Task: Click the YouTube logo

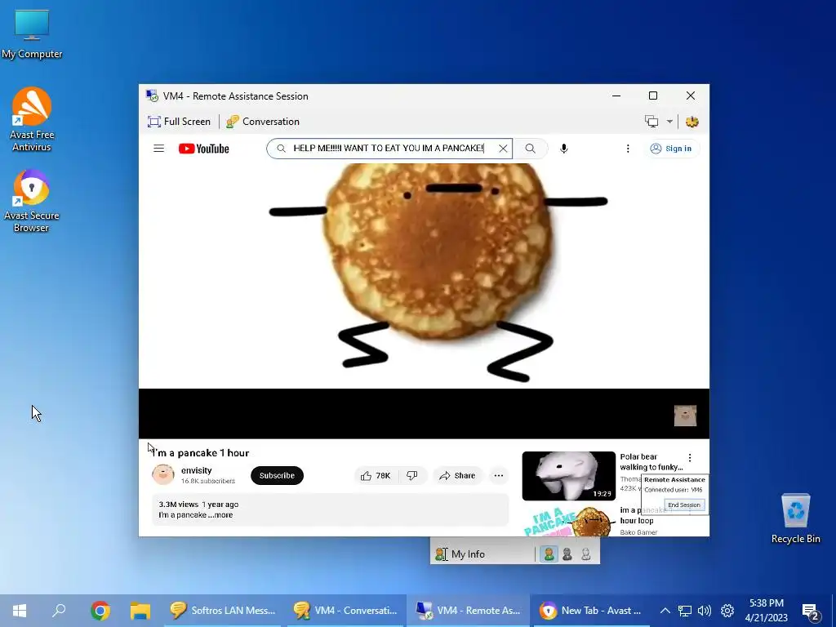Action: (x=203, y=149)
